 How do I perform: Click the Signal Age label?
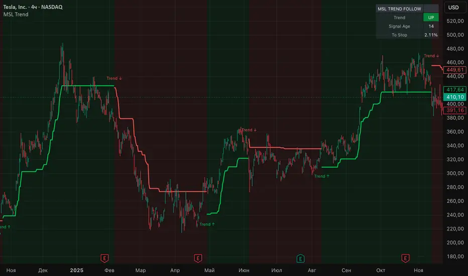pos(399,26)
